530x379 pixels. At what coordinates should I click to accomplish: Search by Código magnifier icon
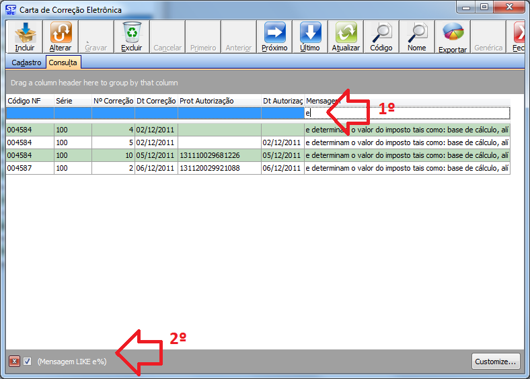click(381, 36)
